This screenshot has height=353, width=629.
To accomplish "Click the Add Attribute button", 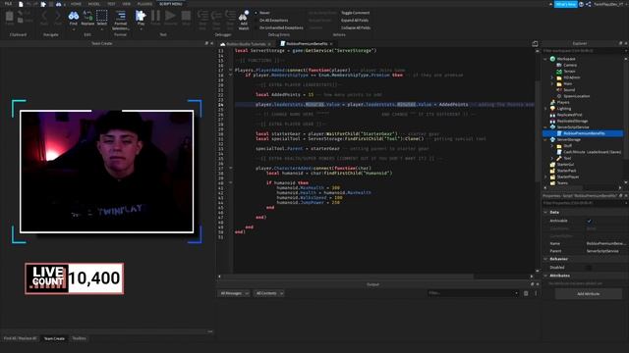I will coord(588,294).
